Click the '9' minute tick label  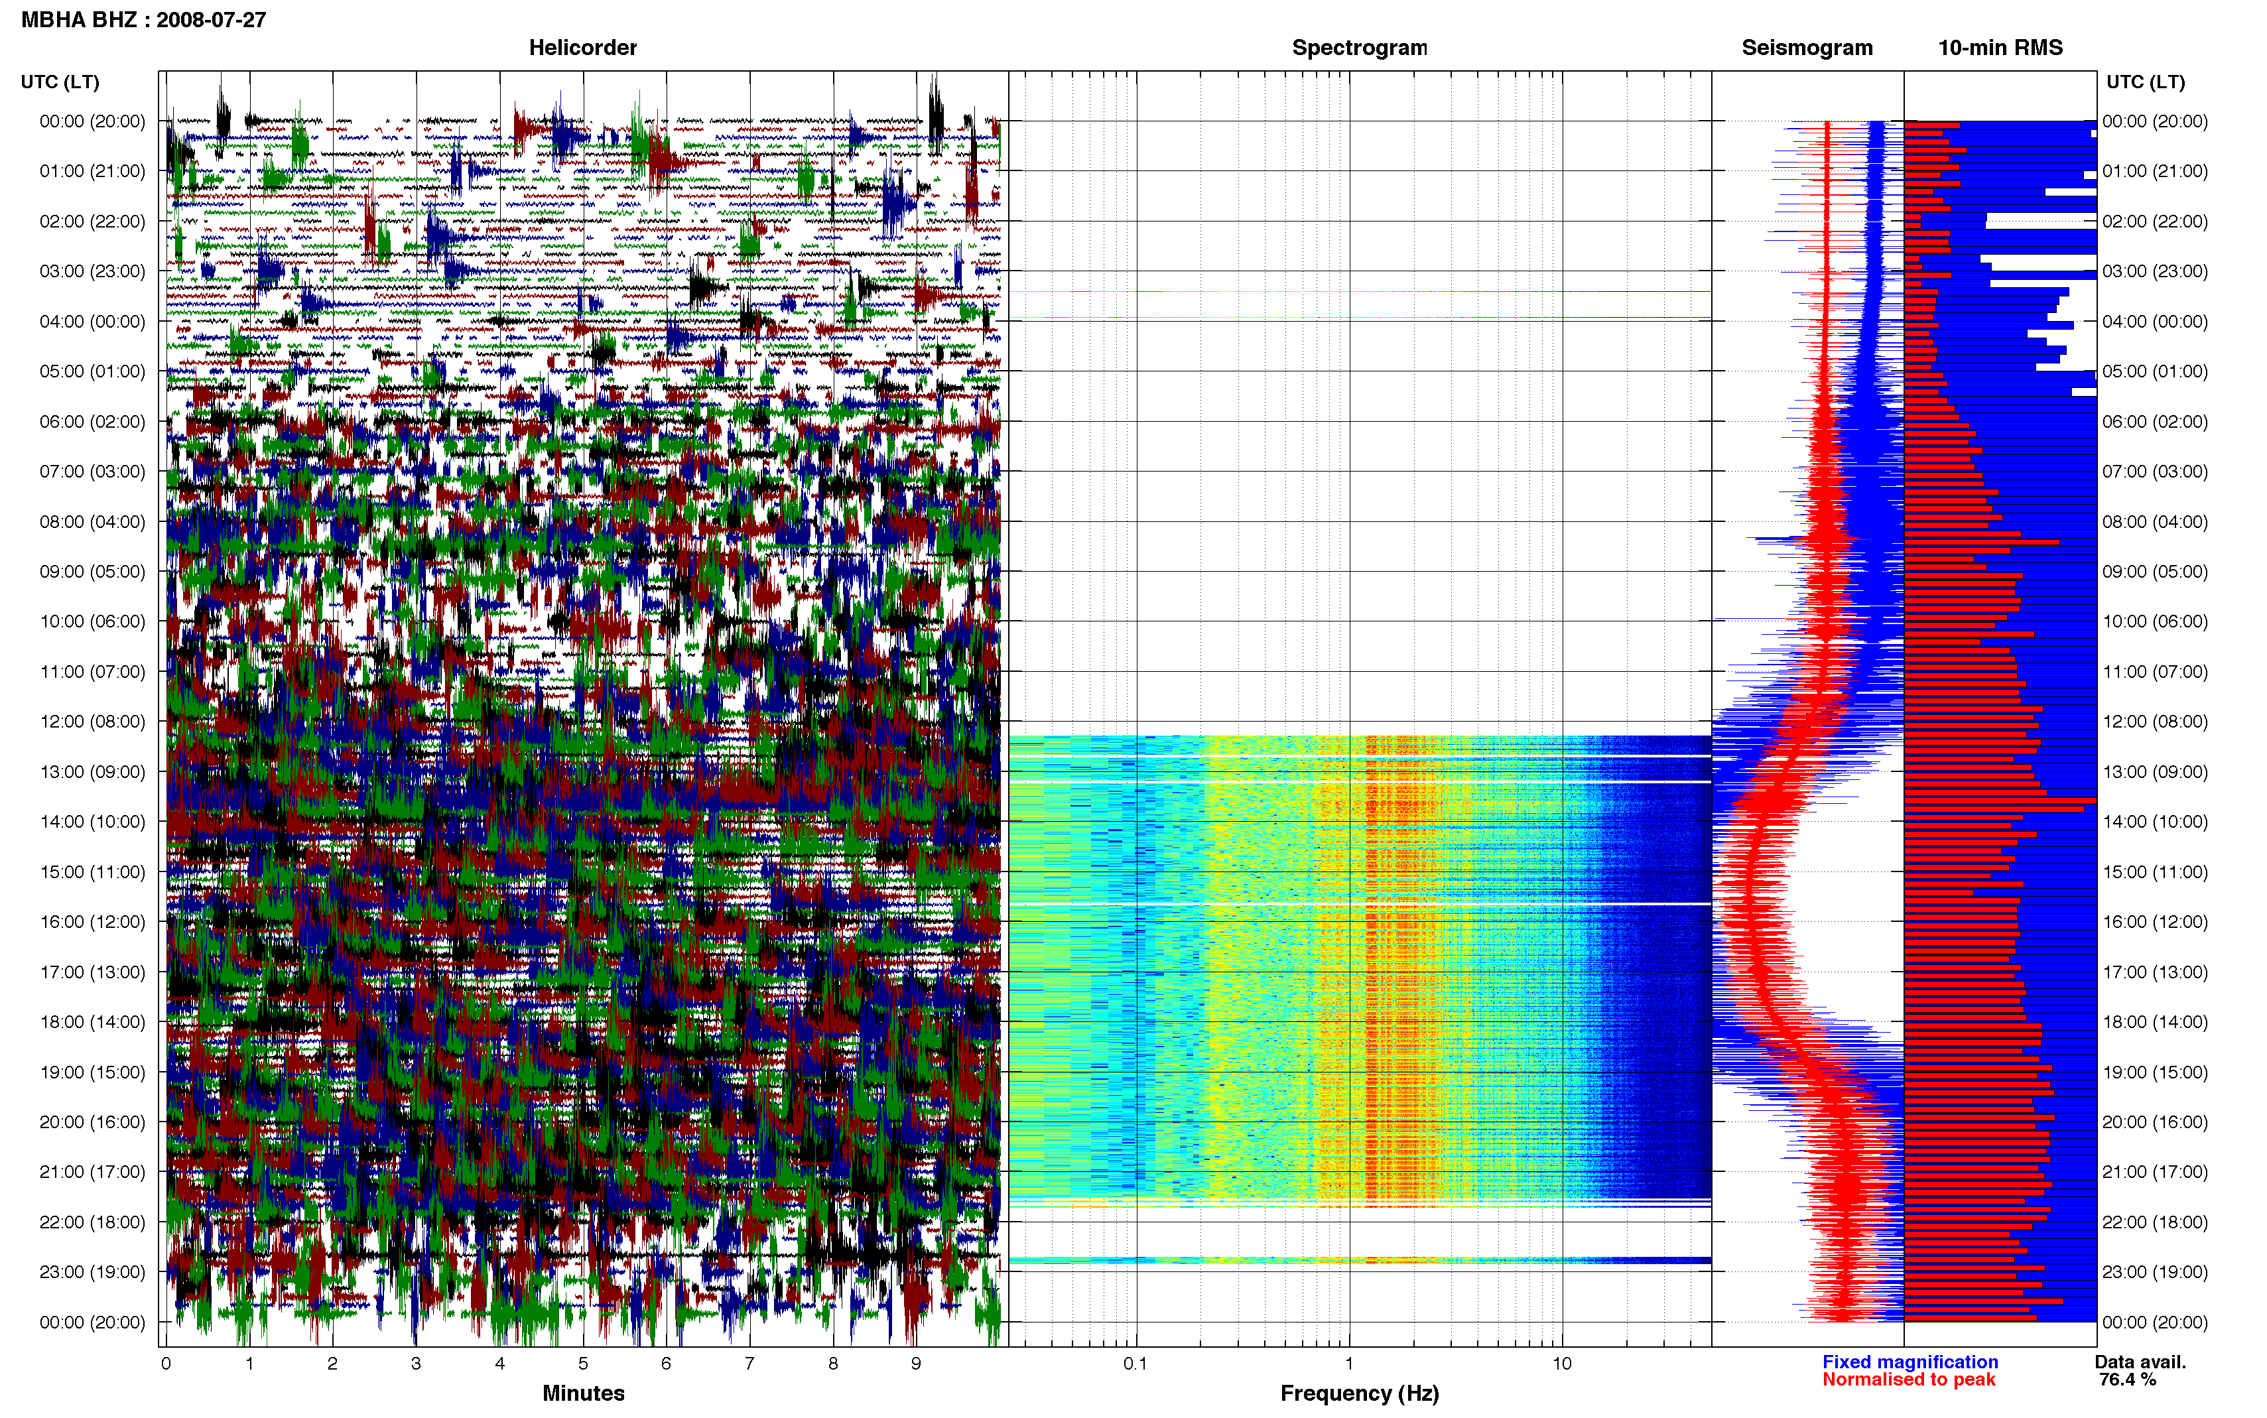(x=916, y=1364)
